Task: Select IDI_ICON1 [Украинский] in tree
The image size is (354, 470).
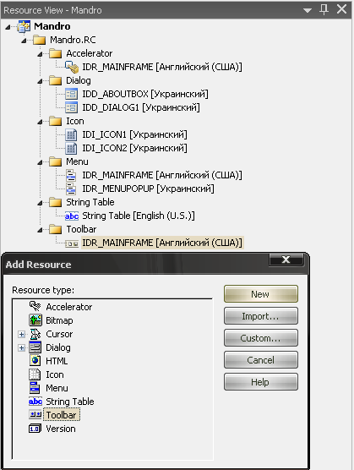Action: tap(135, 134)
